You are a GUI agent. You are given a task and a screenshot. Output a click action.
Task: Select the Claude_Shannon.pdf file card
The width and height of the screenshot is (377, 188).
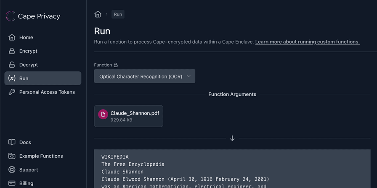[x=128, y=116]
